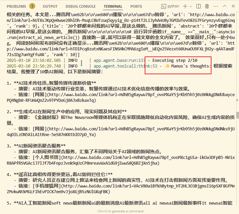Open the OUTPUT tab
239x214 pixels.
pyautogui.click(x=50, y=6)
